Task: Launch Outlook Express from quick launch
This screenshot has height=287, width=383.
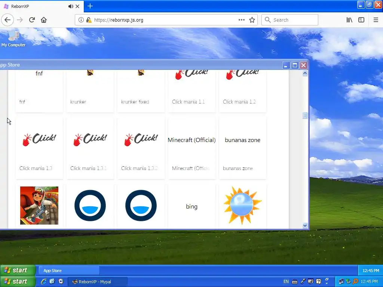Action: coord(52,281)
